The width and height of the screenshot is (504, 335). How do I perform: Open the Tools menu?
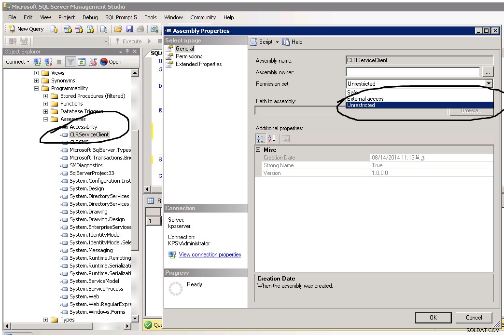click(x=151, y=17)
